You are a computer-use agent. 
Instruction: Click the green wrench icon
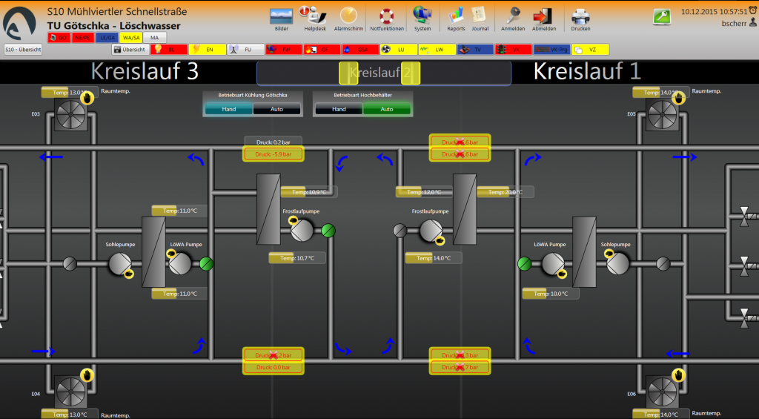point(662,17)
